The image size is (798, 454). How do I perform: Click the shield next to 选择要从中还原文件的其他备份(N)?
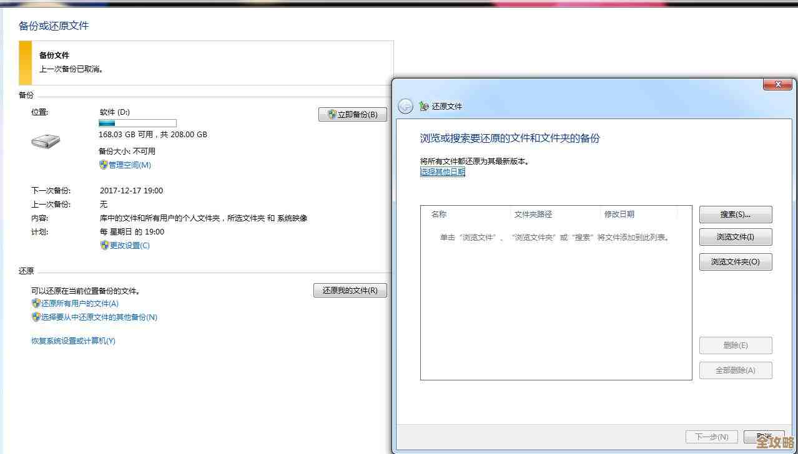point(36,317)
